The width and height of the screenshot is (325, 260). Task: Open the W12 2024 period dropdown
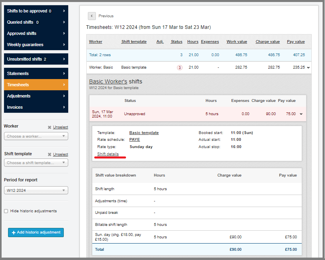pyautogui.click(x=36, y=190)
